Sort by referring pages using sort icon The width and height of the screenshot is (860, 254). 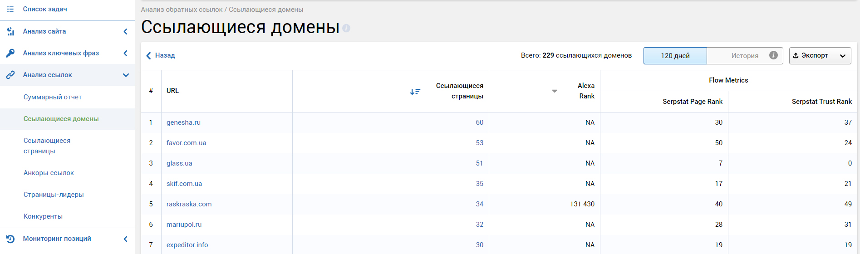[415, 92]
